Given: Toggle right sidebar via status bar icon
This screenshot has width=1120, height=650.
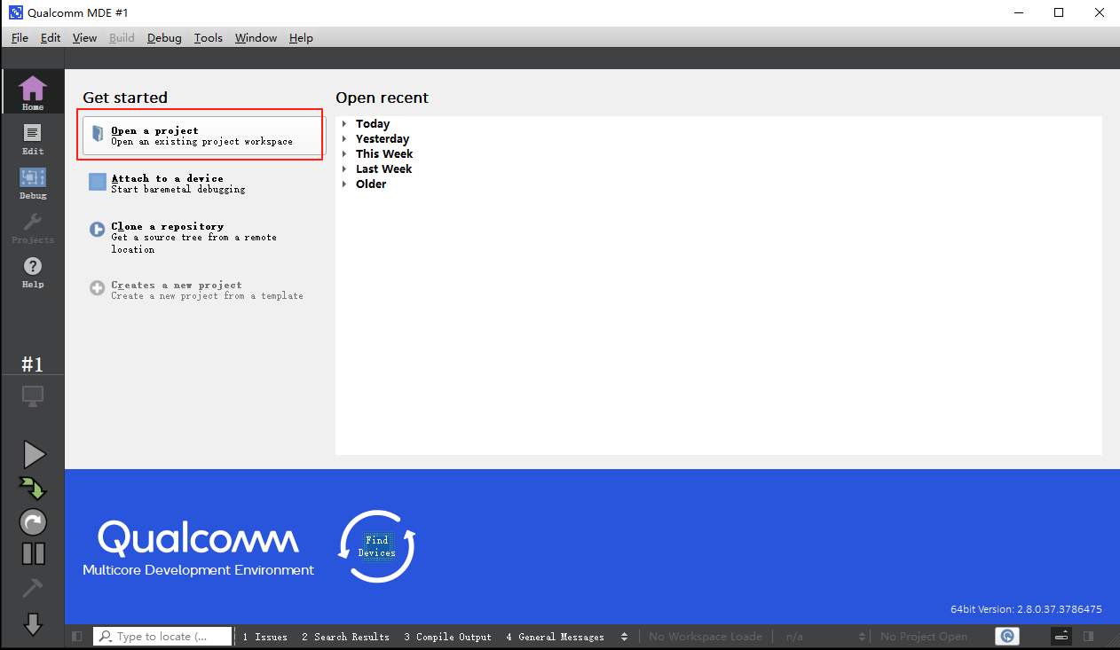Looking at the screenshot, I should pyautogui.click(x=1088, y=637).
